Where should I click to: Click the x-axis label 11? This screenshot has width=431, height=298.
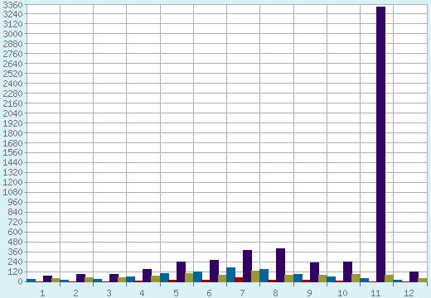click(375, 293)
